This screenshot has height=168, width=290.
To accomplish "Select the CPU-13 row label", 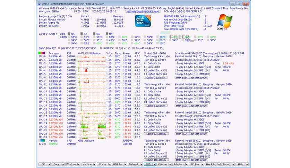I will pos(43,102).
